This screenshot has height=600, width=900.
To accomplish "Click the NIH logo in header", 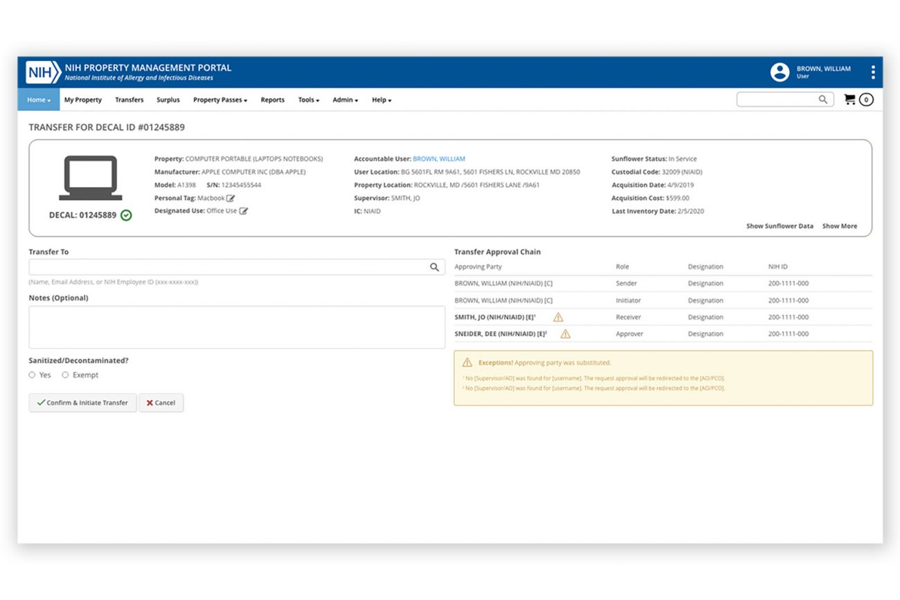I will click(x=43, y=72).
